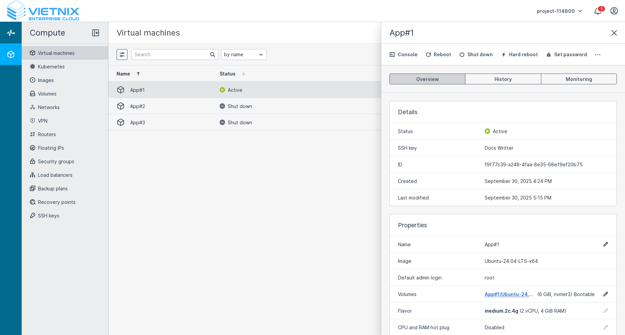Click the user account profile icon

[x=614, y=11]
